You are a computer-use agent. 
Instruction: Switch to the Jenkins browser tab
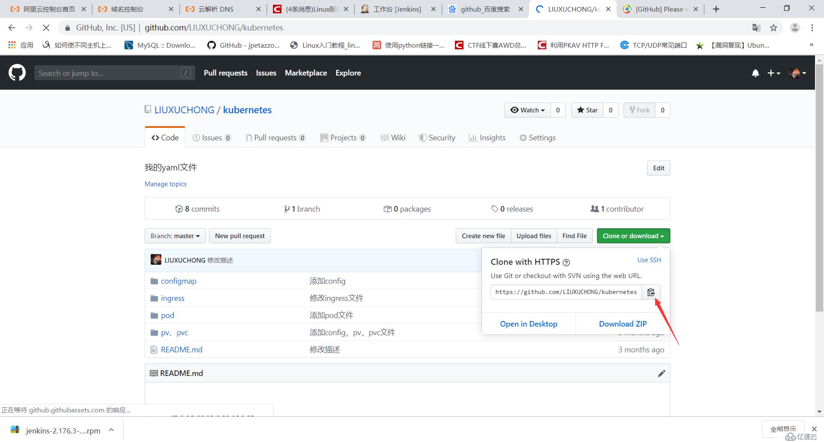pyautogui.click(x=397, y=9)
